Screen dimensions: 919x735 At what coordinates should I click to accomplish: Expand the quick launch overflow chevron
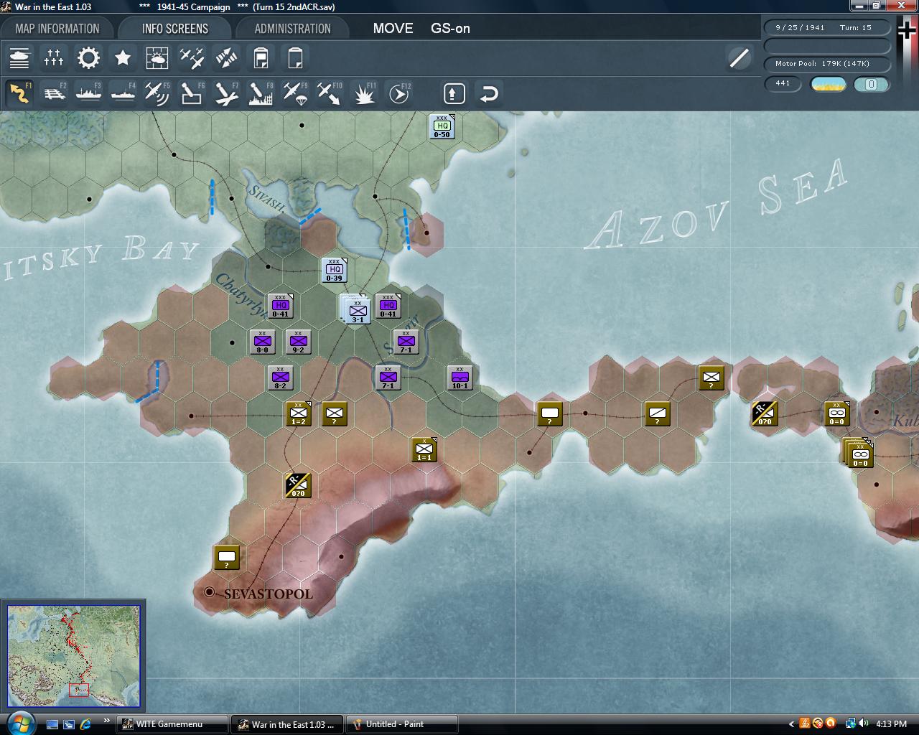pos(107,721)
